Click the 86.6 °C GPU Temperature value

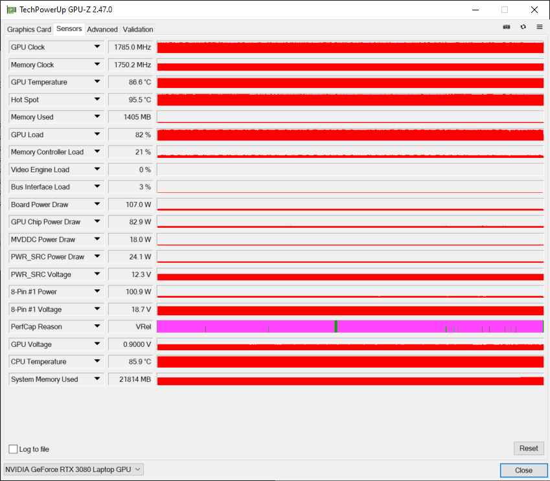pyautogui.click(x=131, y=82)
